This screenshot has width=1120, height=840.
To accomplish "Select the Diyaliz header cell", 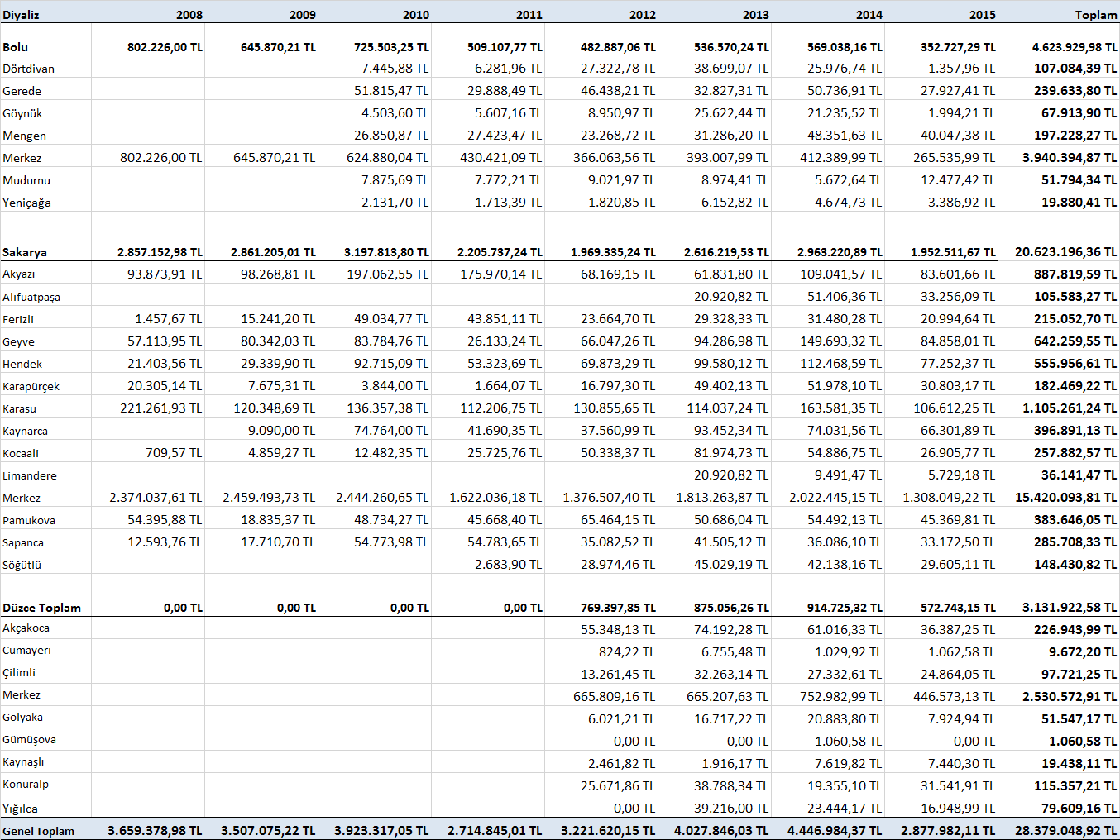I will 21,15.
